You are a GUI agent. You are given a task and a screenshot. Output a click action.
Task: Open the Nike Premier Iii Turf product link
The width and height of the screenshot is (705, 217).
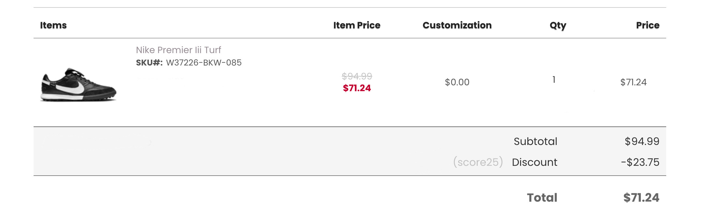click(x=178, y=50)
